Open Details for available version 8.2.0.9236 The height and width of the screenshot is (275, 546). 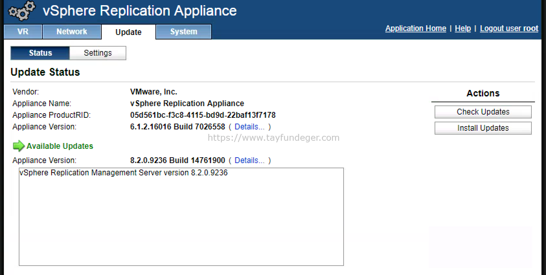coord(249,160)
